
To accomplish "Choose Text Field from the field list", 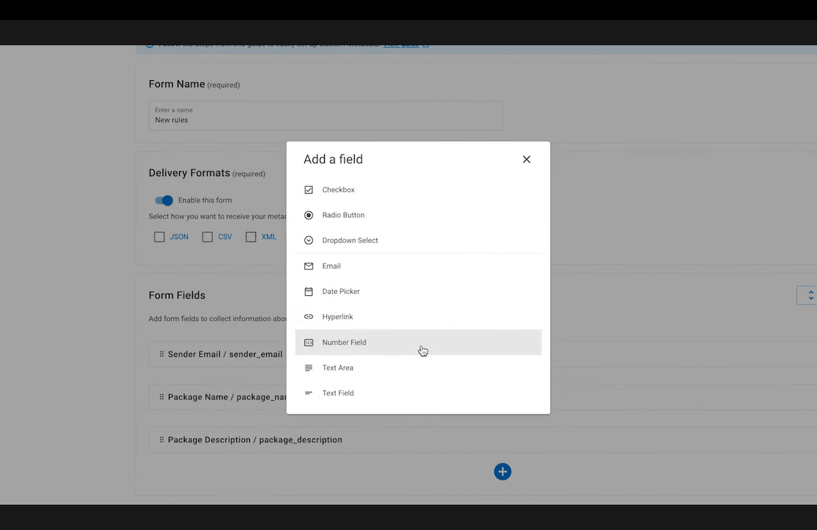I will tap(418, 393).
